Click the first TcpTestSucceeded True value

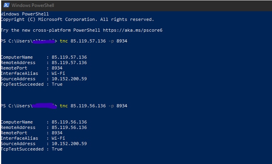point(57,84)
